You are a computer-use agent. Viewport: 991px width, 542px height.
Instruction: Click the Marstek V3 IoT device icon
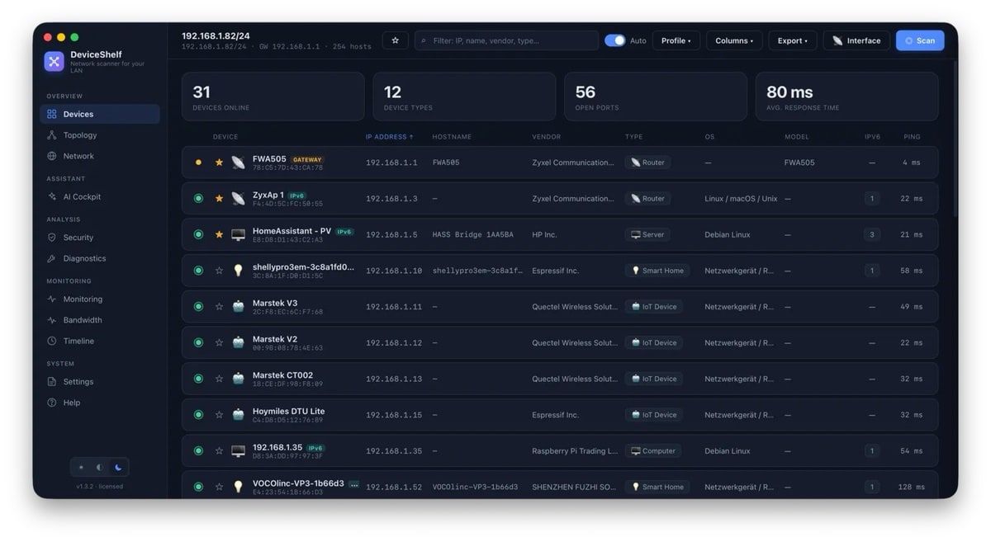(x=238, y=307)
